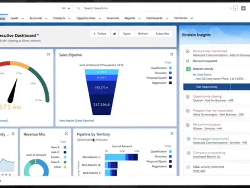Viewport: 250px width, 188px height.
Task: Expand the Sales Pipeline chart to full view
Action: [172, 55]
